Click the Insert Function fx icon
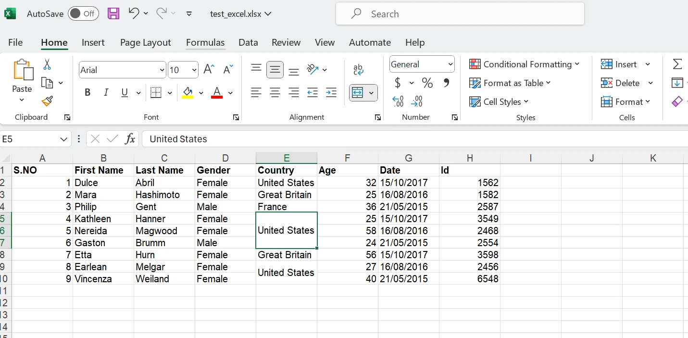Screen dimensions: 688x338 [130, 139]
